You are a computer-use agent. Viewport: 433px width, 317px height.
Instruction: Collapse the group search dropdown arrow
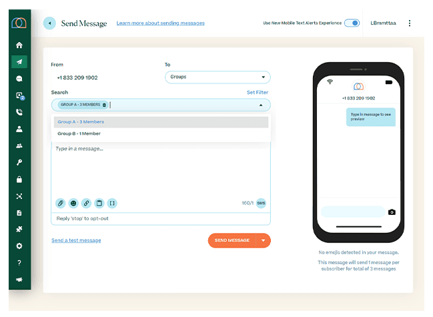click(260, 105)
